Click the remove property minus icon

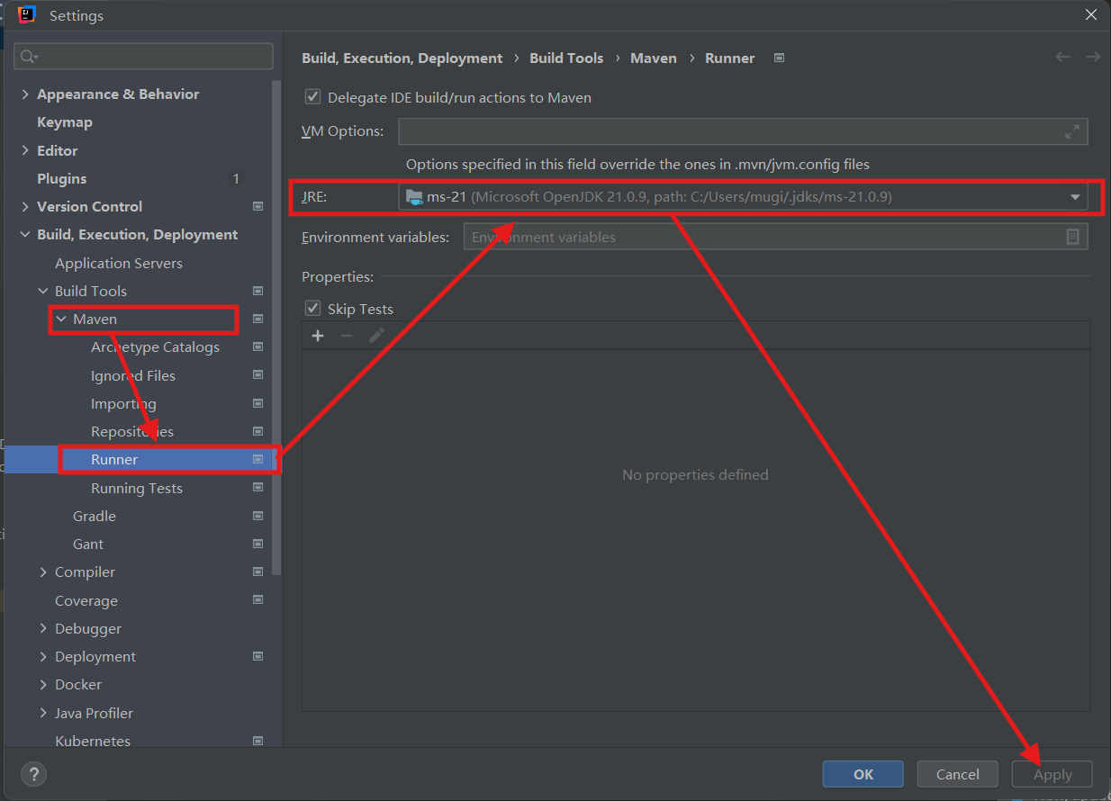point(347,336)
